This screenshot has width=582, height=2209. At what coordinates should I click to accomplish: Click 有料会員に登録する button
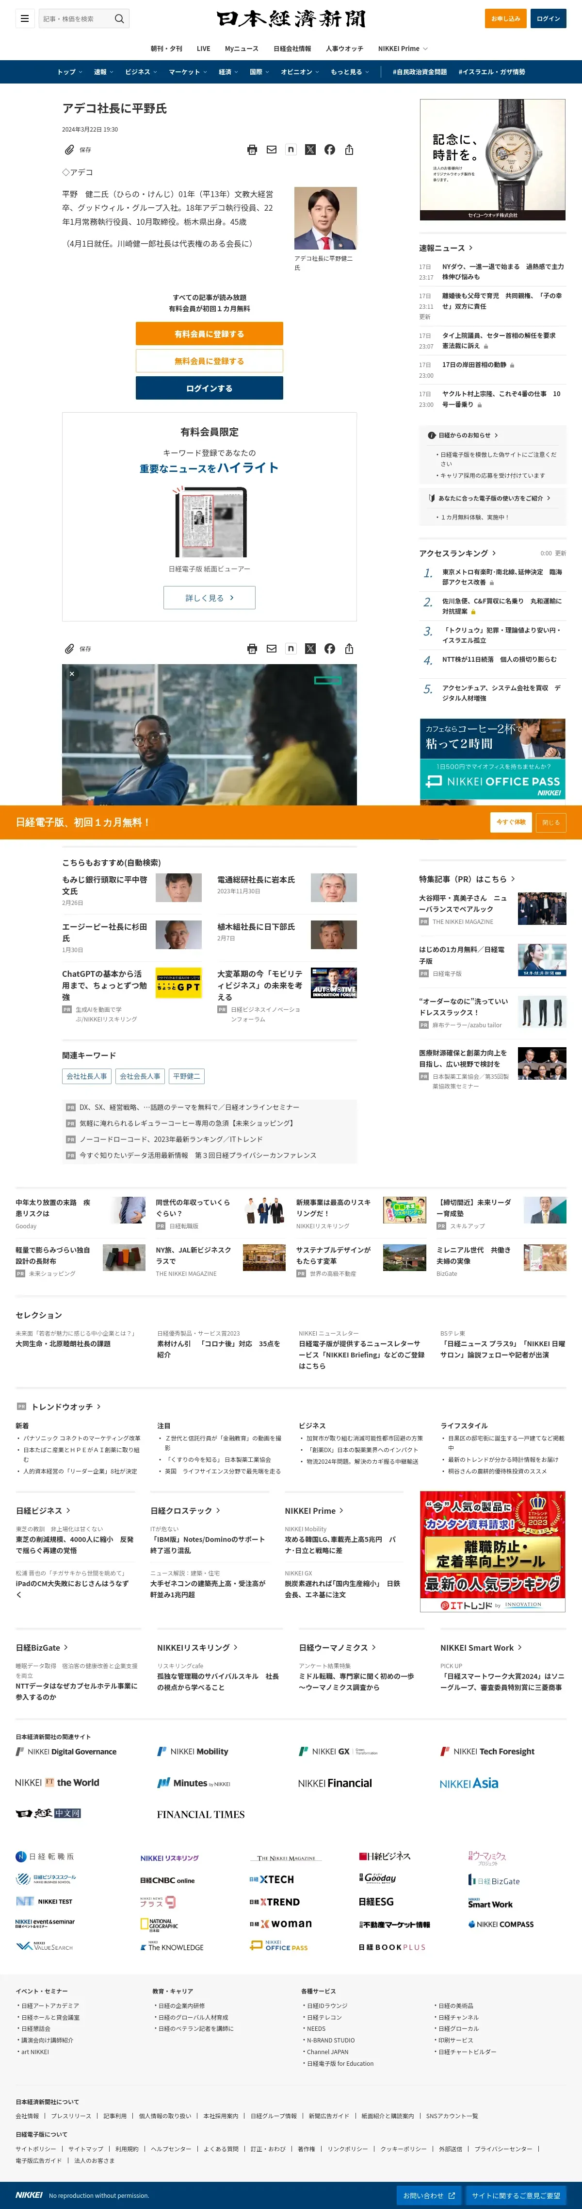point(209,334)
